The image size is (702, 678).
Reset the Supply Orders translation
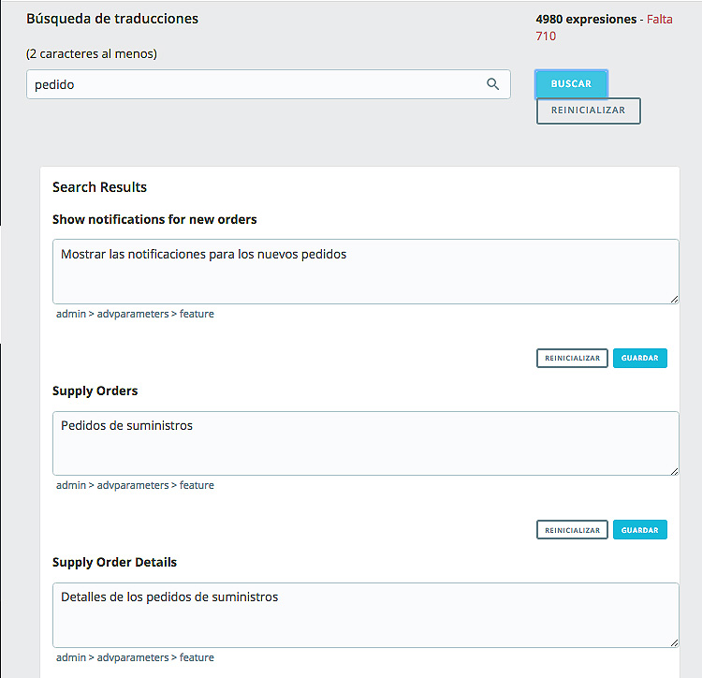pos(572,530)
